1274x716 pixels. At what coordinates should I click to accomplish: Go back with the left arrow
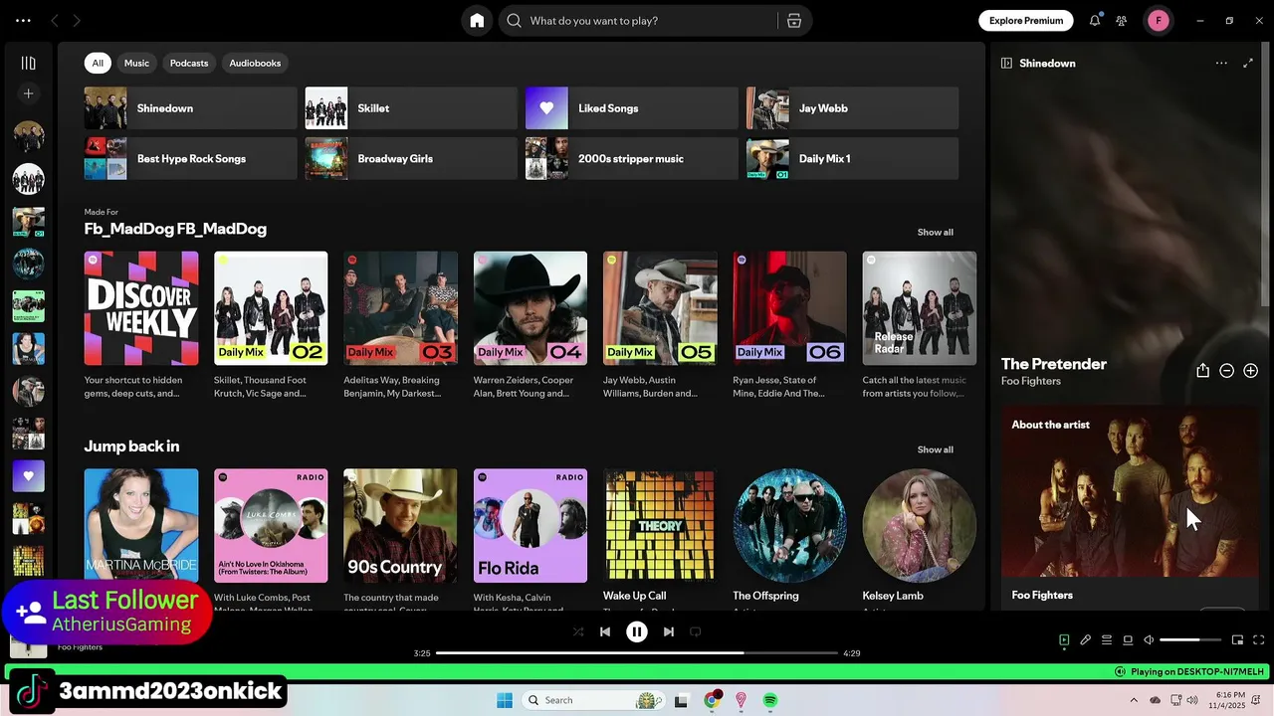(55, 21)
